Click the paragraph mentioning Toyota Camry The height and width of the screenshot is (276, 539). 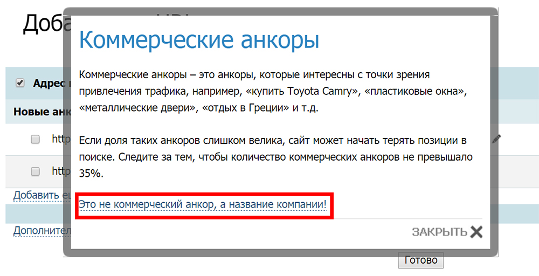(x=271, y=91)
